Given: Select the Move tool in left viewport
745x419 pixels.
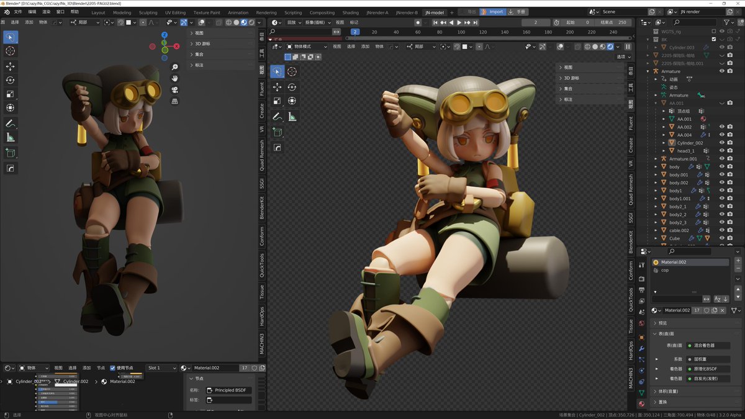Looking at the screenshot, I should [x=11, y=66].
